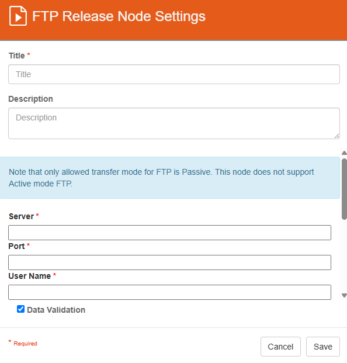
Task: Click the 'Data Validation' label text
Action: click(x=56, y=310)
